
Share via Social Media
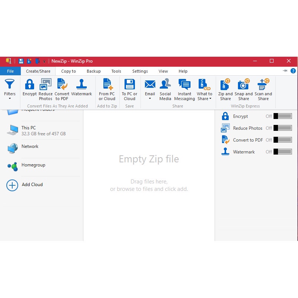(x=165, y=89)
